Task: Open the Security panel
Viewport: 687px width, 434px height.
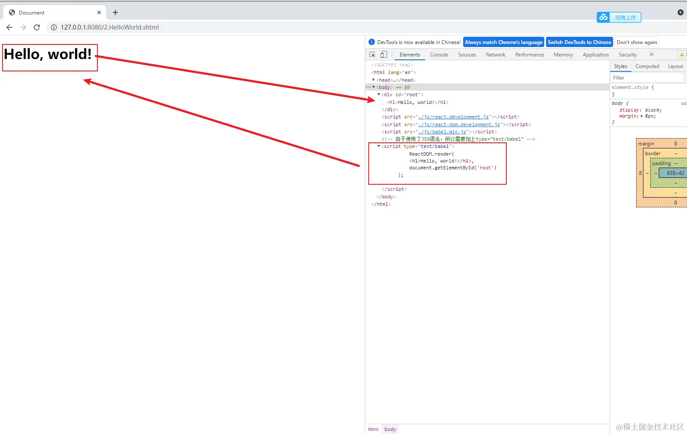Action: [x=628, y=55]
